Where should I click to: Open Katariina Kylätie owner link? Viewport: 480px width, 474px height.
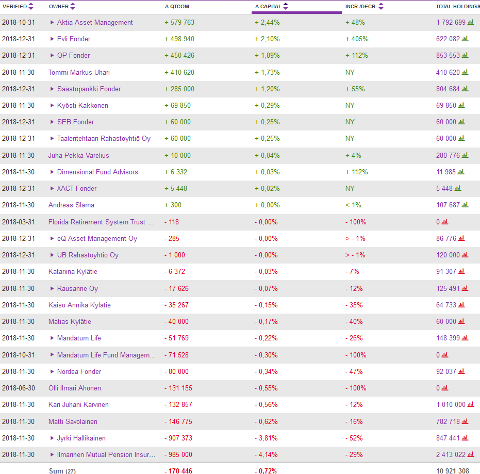(x=73, y=271)
